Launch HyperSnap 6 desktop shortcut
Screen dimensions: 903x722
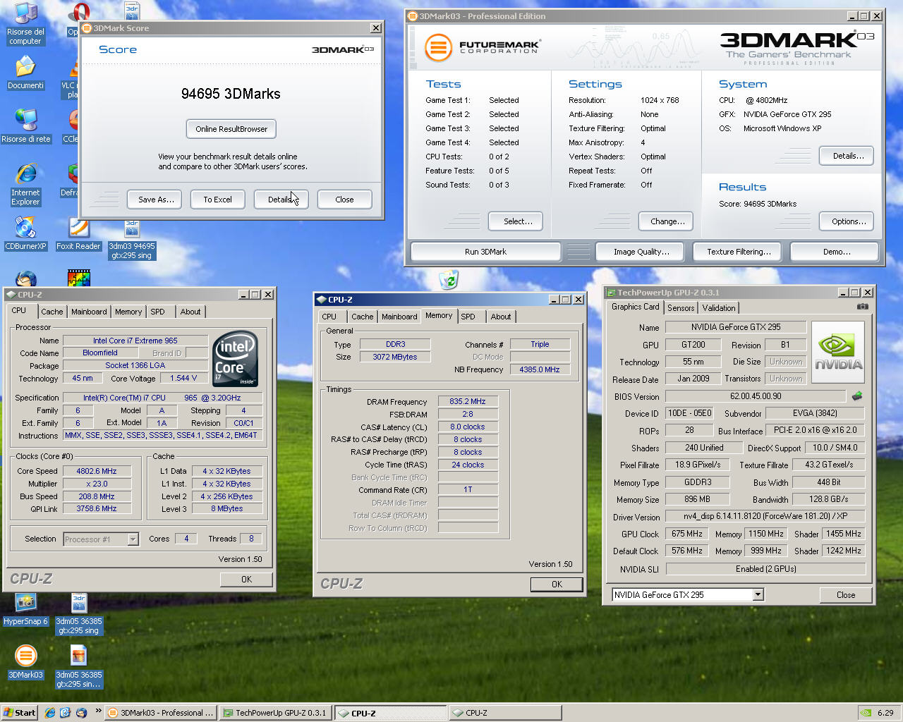pyautogui.click(x=25, y=608)
